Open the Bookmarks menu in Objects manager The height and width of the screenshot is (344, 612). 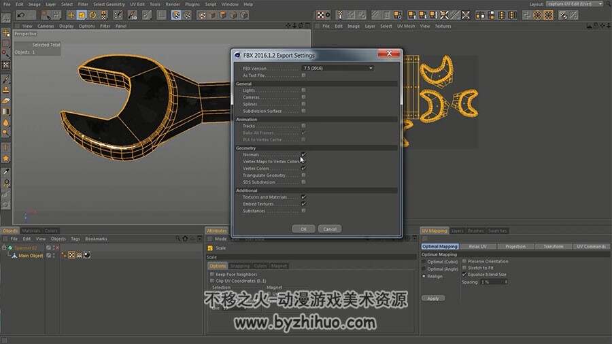(x=96, y=239)
